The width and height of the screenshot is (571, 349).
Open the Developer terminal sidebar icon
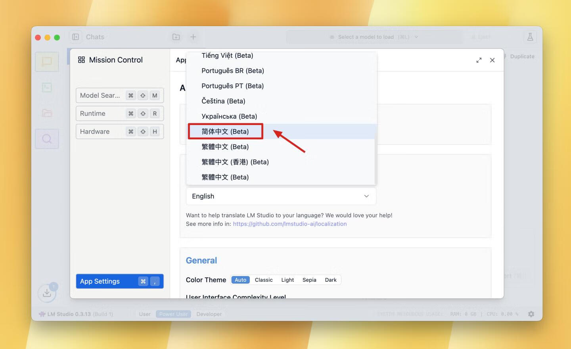[47, 87]
